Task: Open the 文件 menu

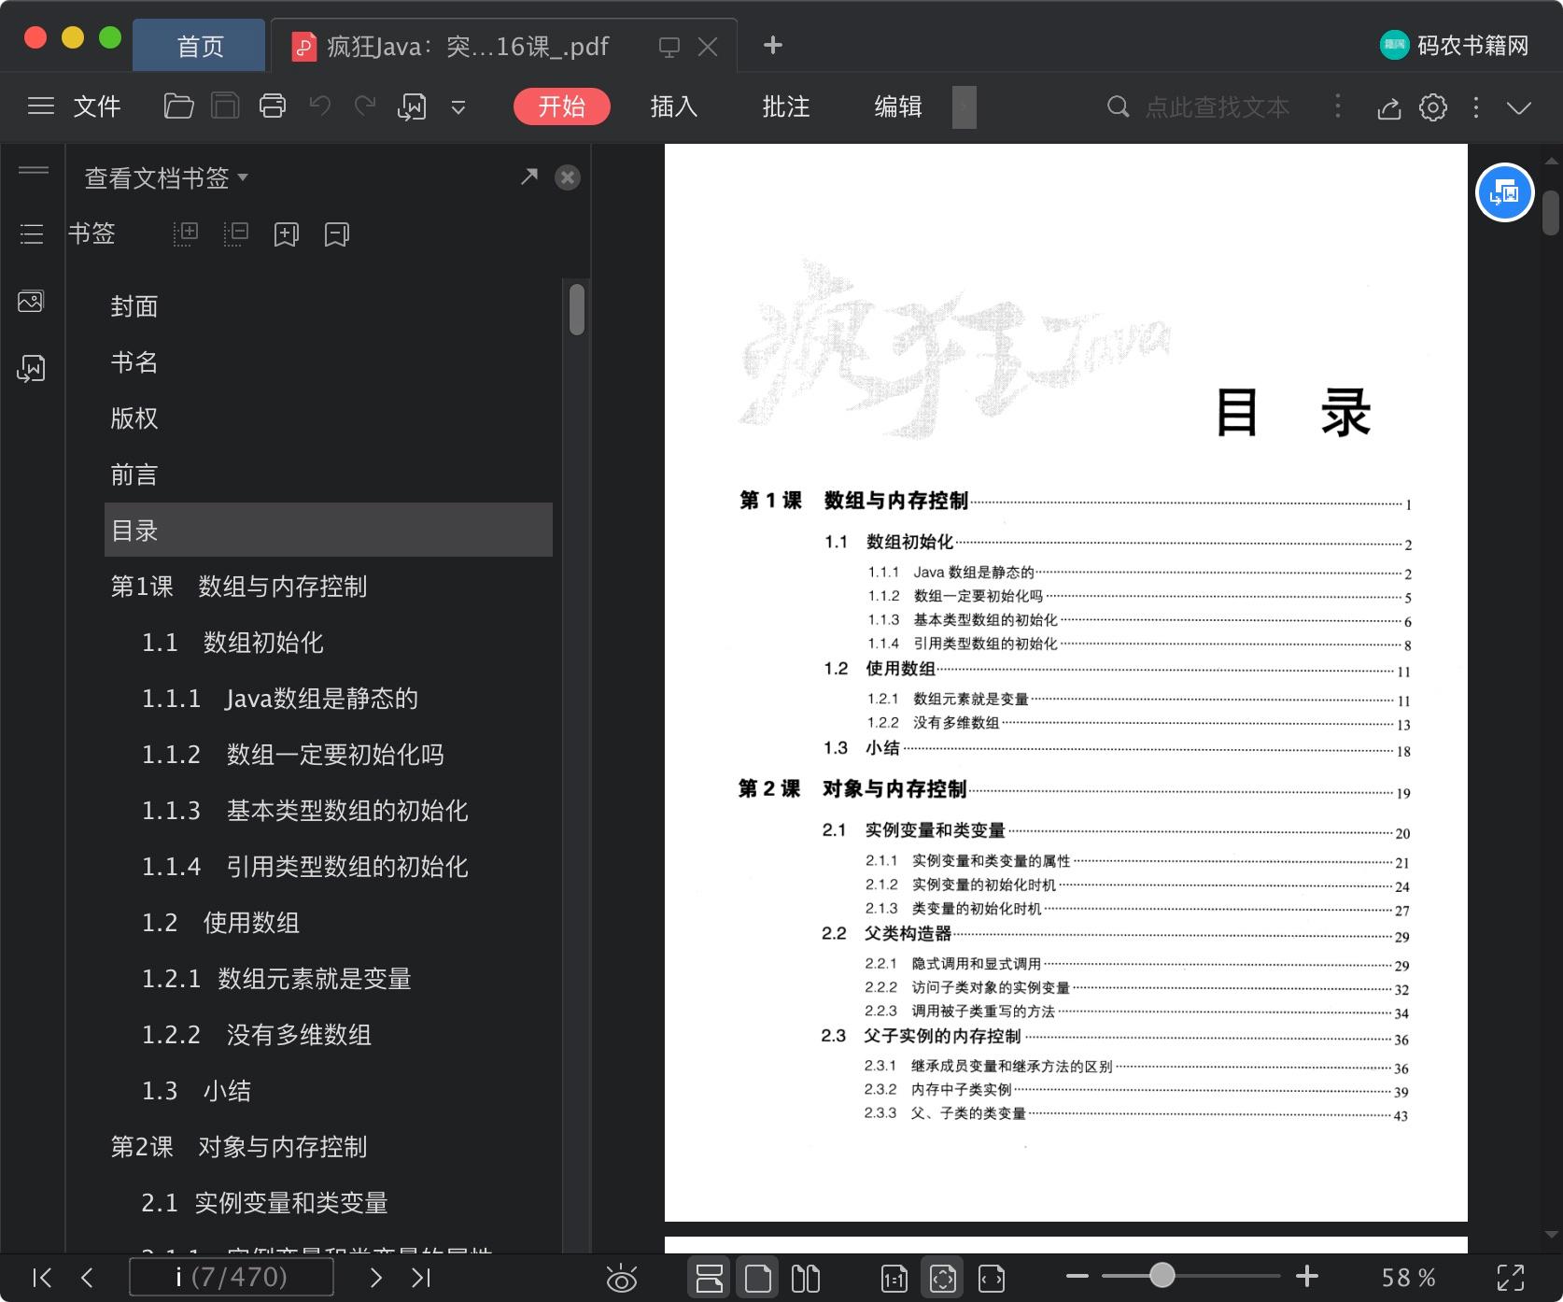Action: tap(97, 106)
